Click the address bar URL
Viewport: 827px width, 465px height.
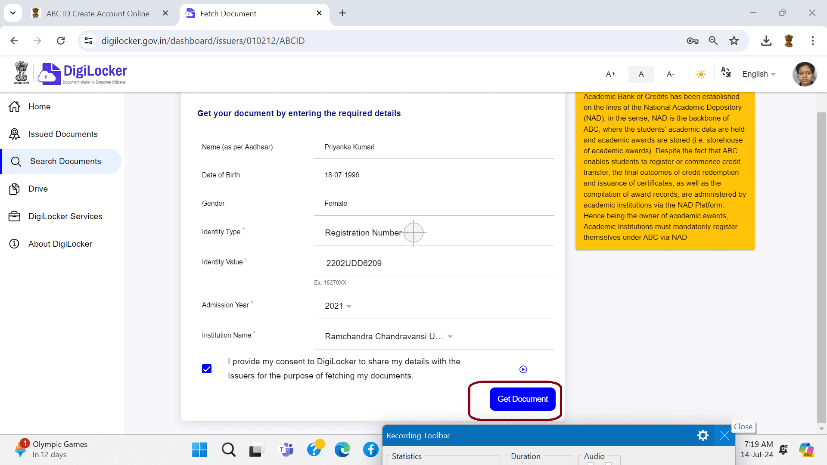(203, 40)
